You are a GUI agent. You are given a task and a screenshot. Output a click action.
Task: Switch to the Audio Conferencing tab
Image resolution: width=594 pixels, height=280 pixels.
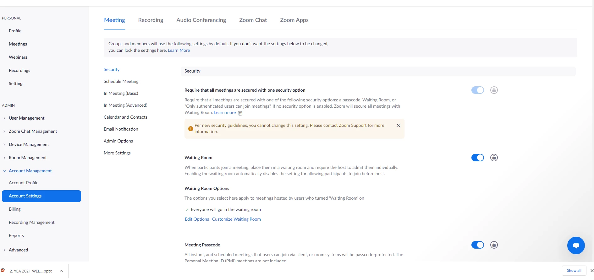201,20
